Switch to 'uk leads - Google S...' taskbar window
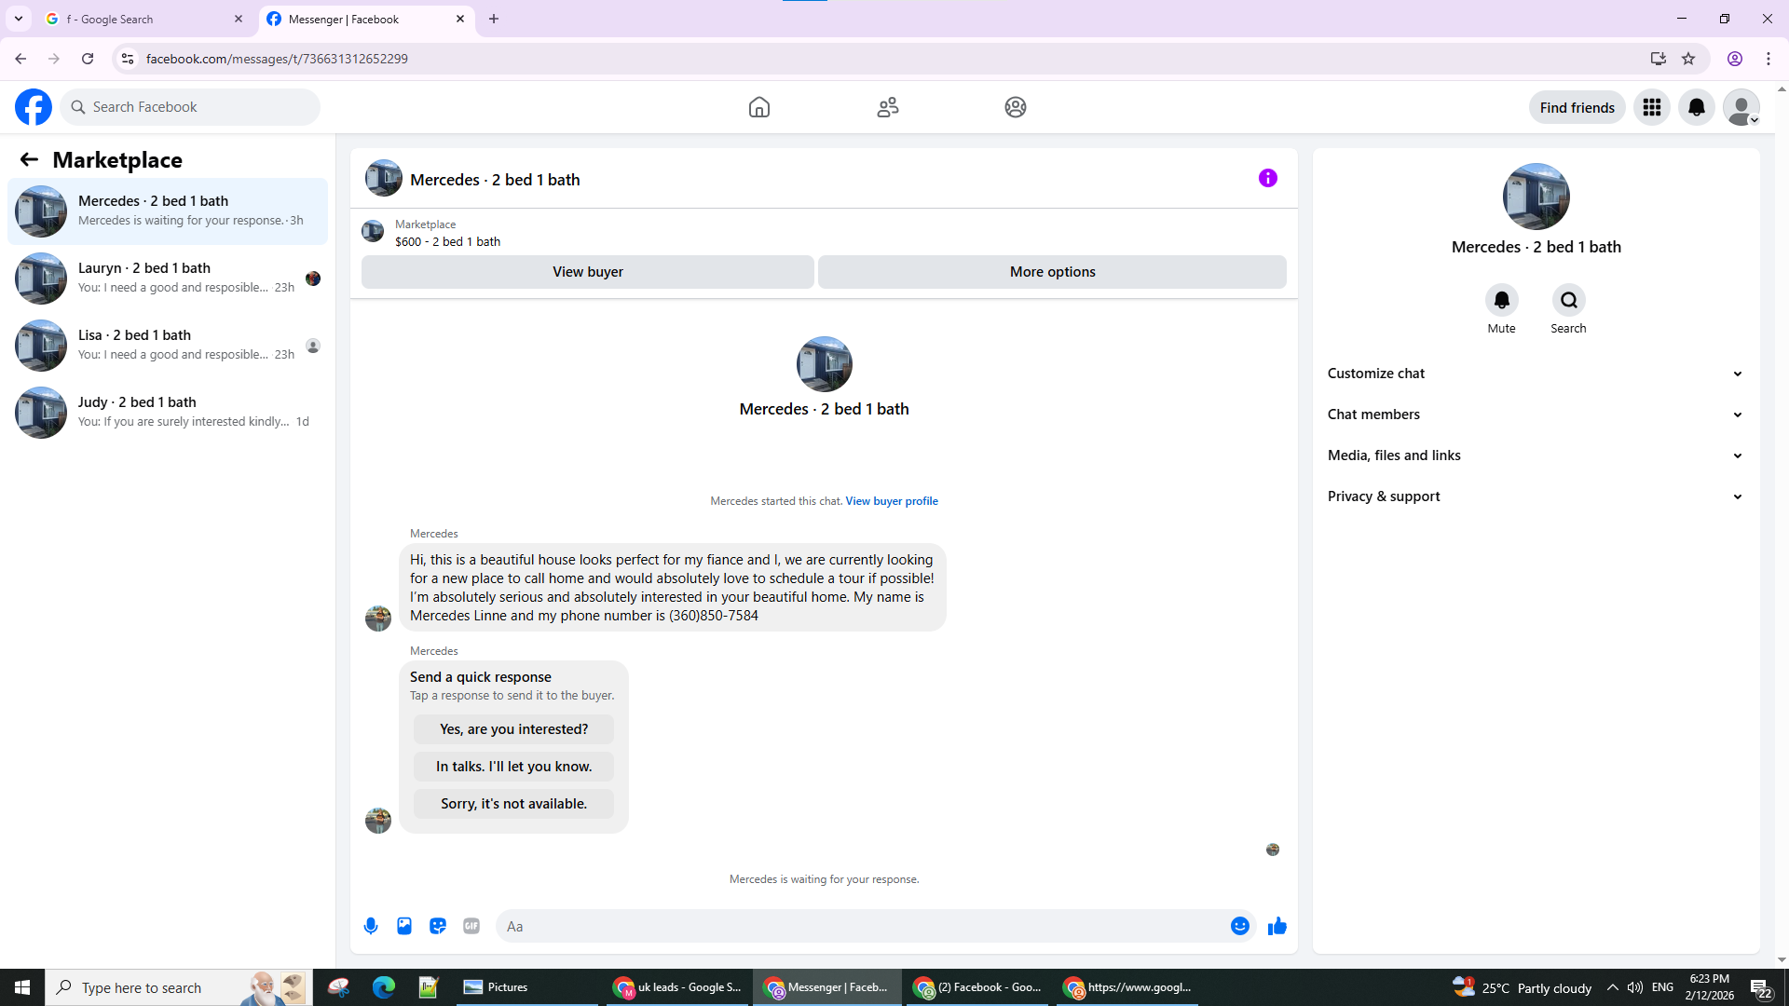The height and width of the screenshot is (1006, 1789). pos(677,987)
